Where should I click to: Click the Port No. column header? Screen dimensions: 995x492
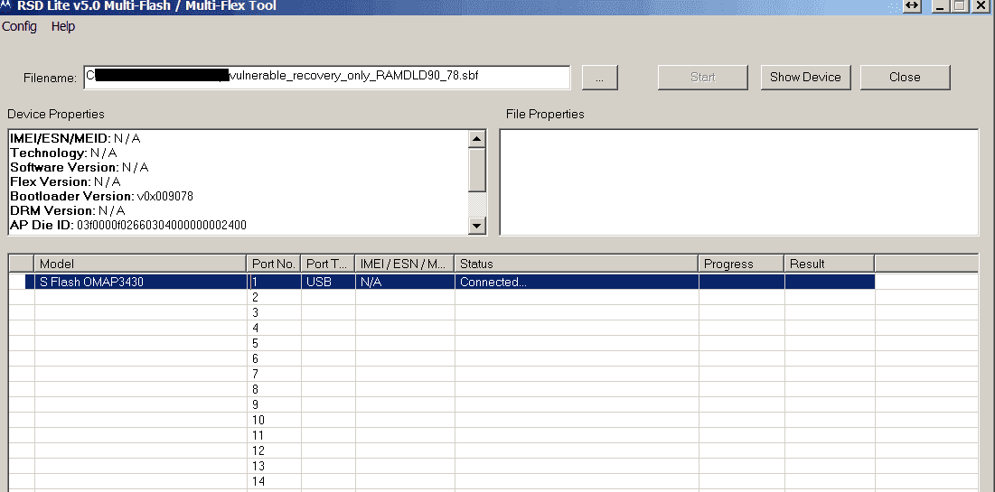[x=274, y=264]
